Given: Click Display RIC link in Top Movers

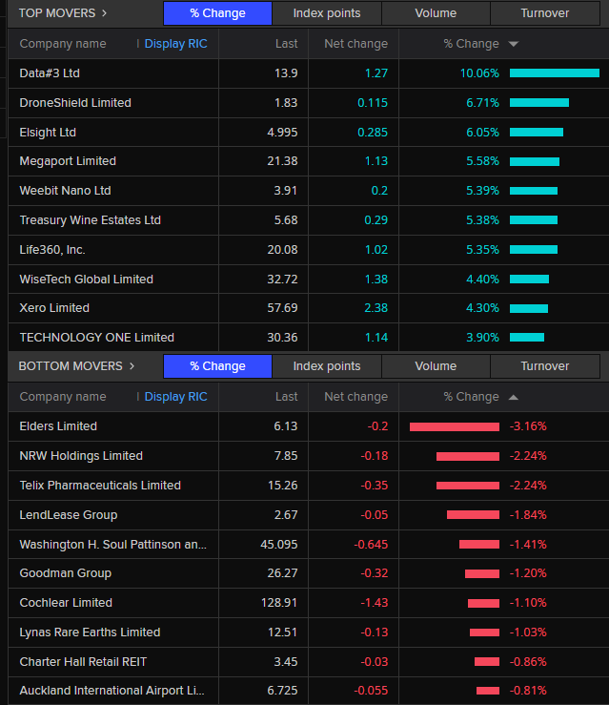Looking at the screenshot, I should [175, 44].
